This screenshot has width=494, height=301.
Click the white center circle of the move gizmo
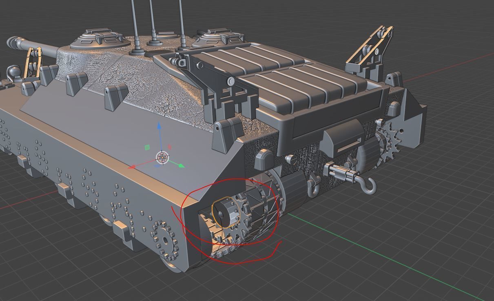[162, 158]
